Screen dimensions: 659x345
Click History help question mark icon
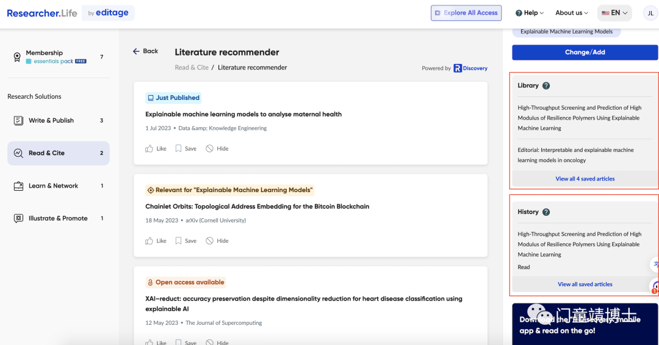pyautogui.click(x=546, y=212)
